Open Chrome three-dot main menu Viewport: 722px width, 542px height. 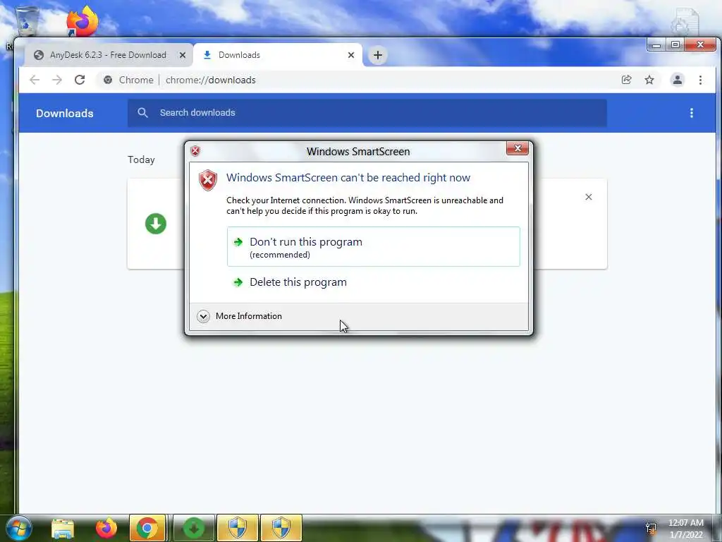[x=700, y=80]
